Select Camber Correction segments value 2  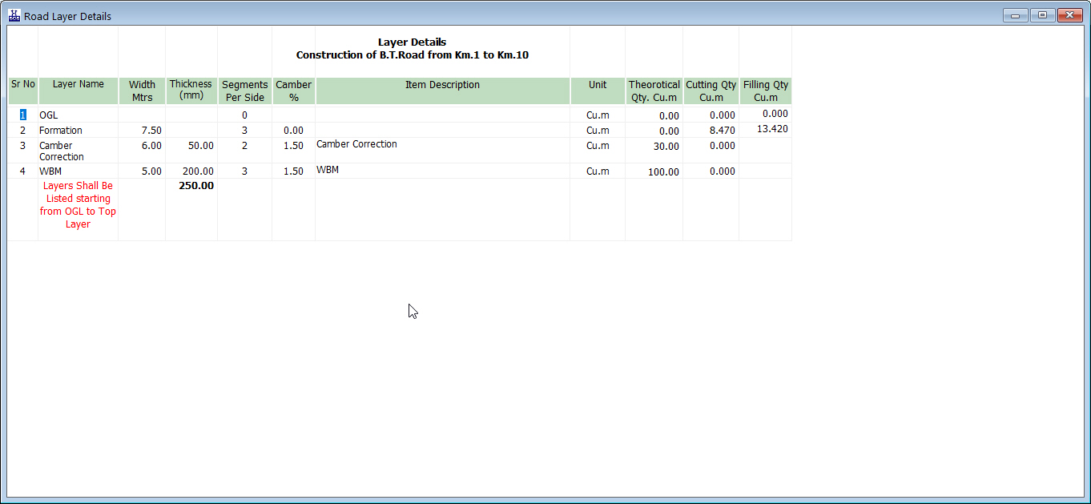pos(244,151)
